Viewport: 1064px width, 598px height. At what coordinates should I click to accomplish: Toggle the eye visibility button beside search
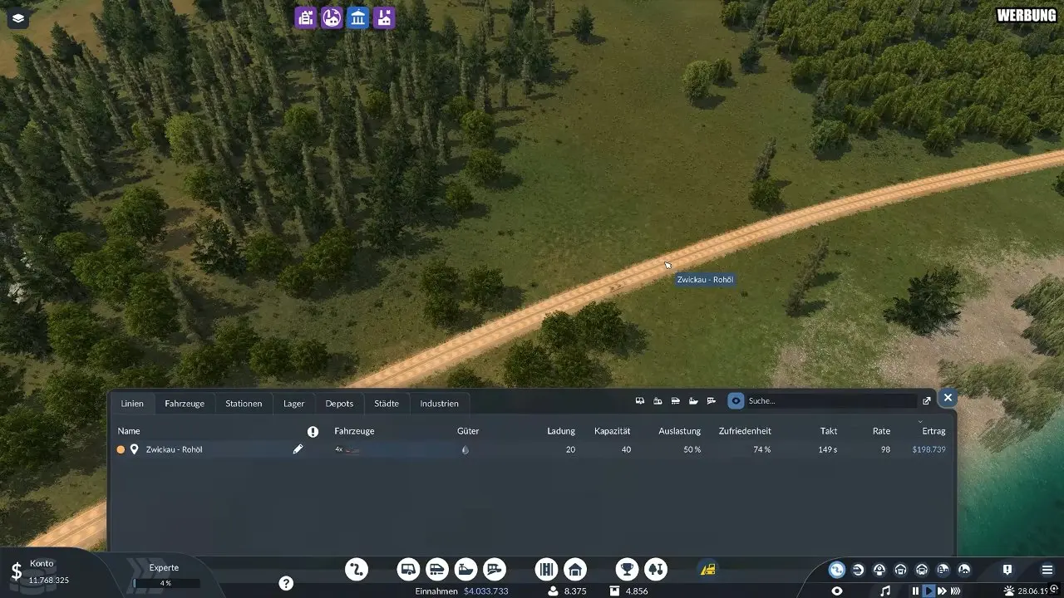point(736,401)
